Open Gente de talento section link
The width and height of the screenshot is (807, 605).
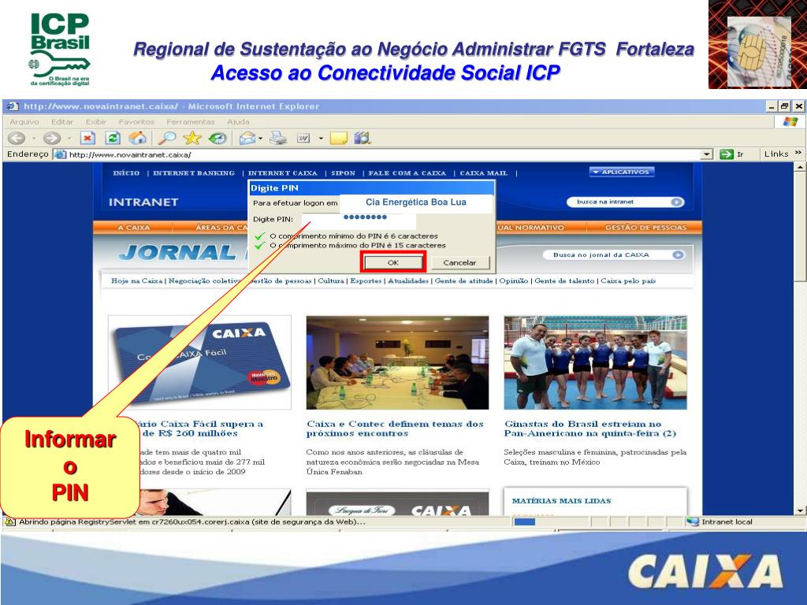[564, 281]
